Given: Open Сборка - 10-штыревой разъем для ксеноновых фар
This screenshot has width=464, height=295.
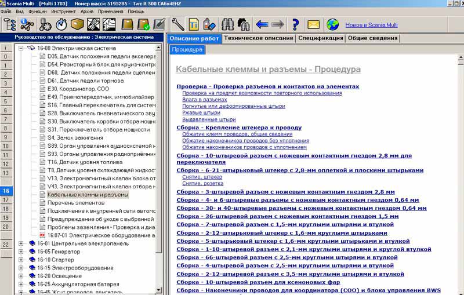Looking at the screenshot, I should click(x=258, y=282).
